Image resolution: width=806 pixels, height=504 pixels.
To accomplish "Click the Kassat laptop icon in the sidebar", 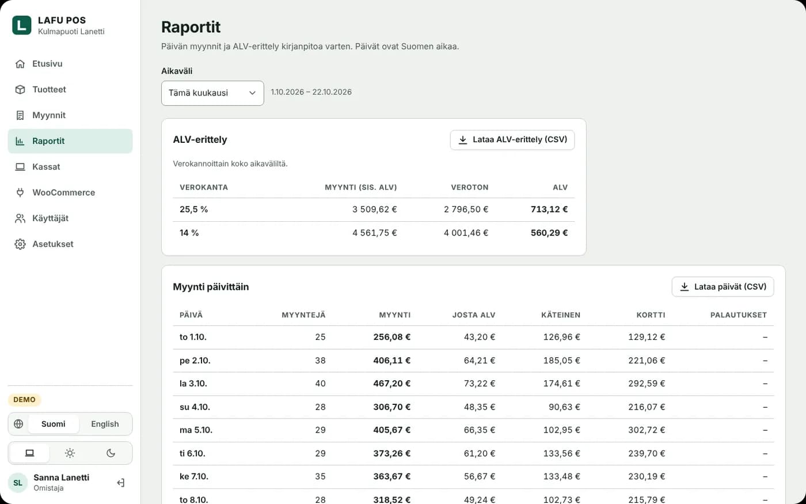I will point(20,167).
